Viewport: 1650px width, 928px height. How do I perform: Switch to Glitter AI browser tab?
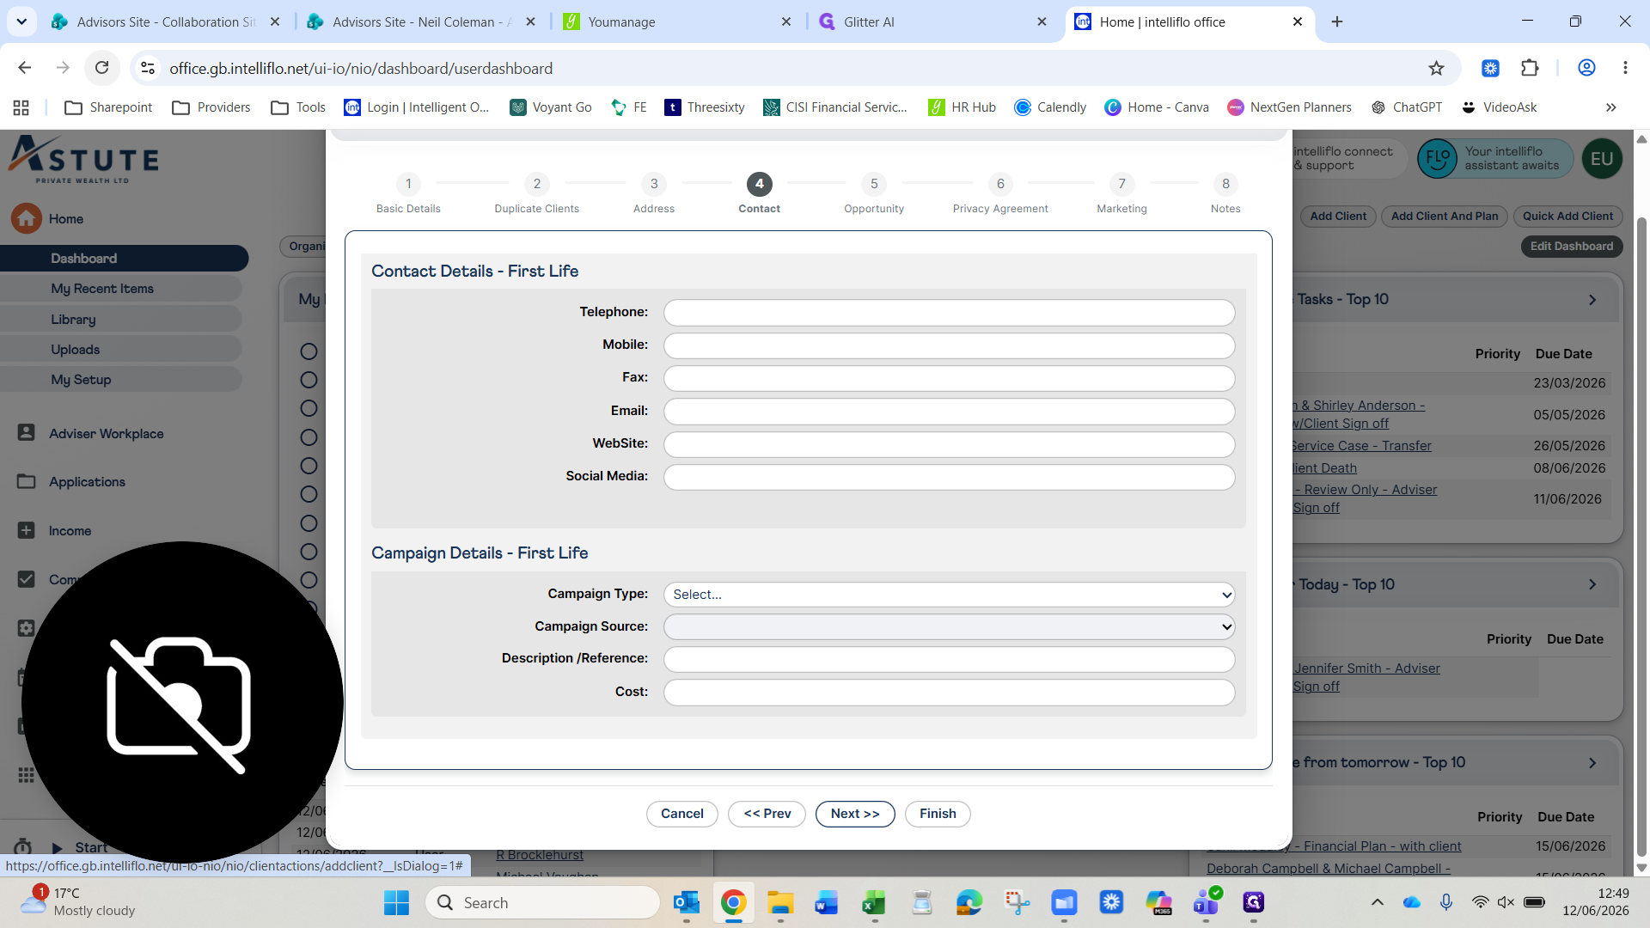[x=933, y=21]
